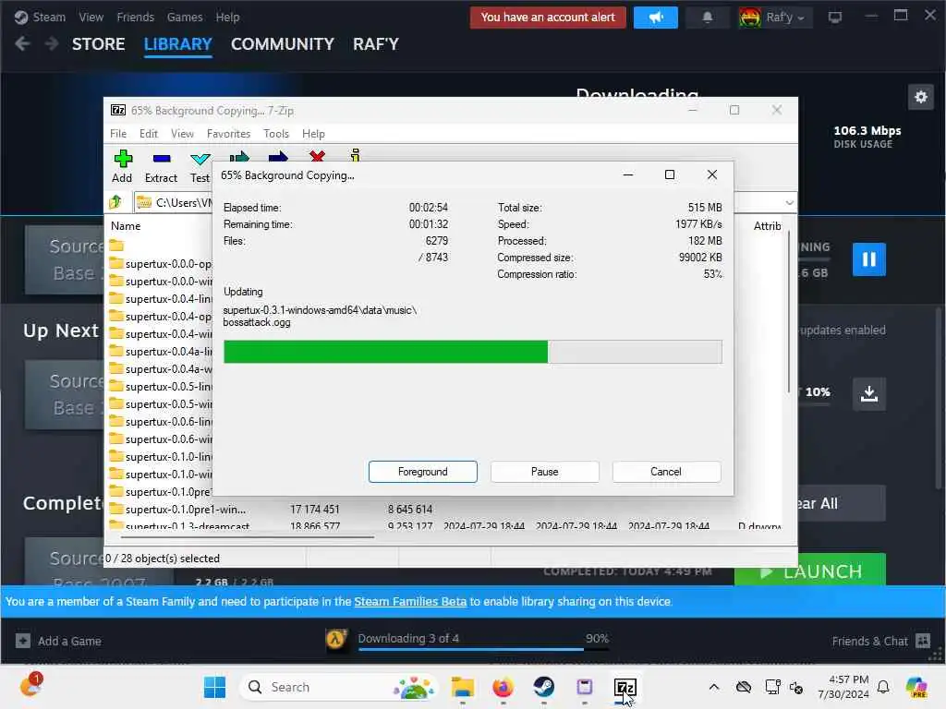Viewport: 946px width, 709px height.
Task: Open the Rafy account dropdown
Action: pyautogui.click(x=776, y=18)
